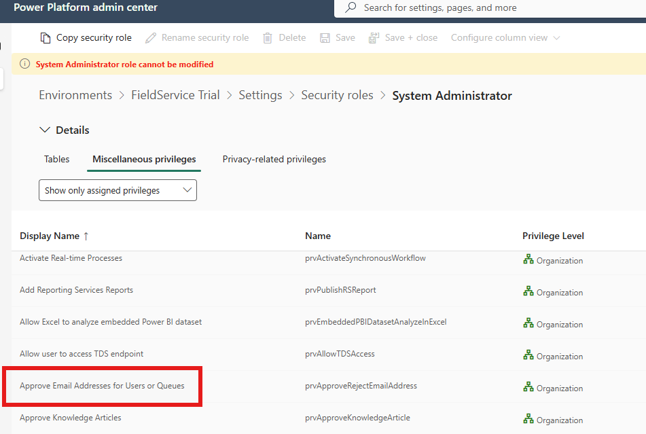
Task: Open the Privacy-related privileges tab
Action: coord(274,159)
